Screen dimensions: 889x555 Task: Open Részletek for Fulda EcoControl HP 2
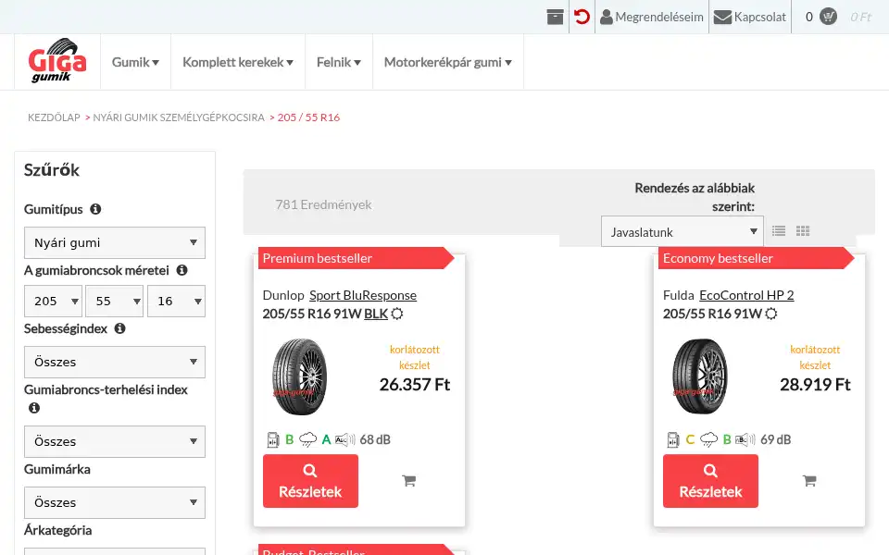pyautogui.click(x=711, y=481)
